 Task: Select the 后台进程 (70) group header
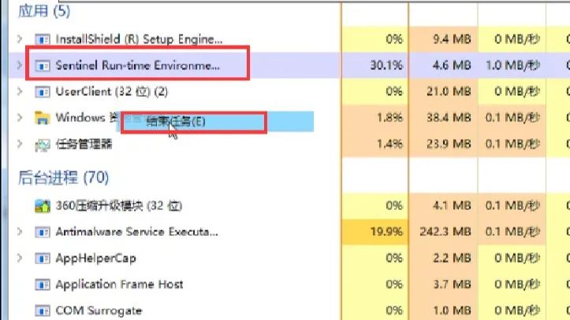pos(63,178)
